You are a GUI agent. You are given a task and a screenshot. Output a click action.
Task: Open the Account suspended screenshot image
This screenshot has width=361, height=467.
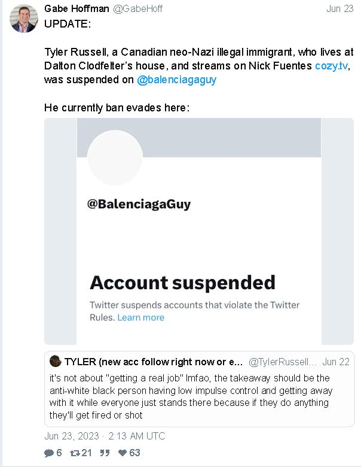click(x=199, y=231)
